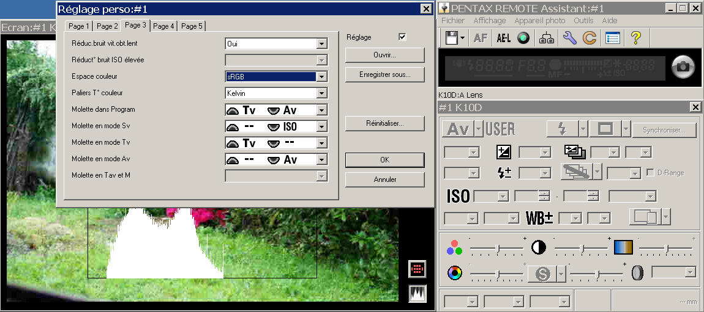Toggle the histogram display icon
Image resolution: width=704 pixels, height=312 pixels.
[x=418, y=293]
